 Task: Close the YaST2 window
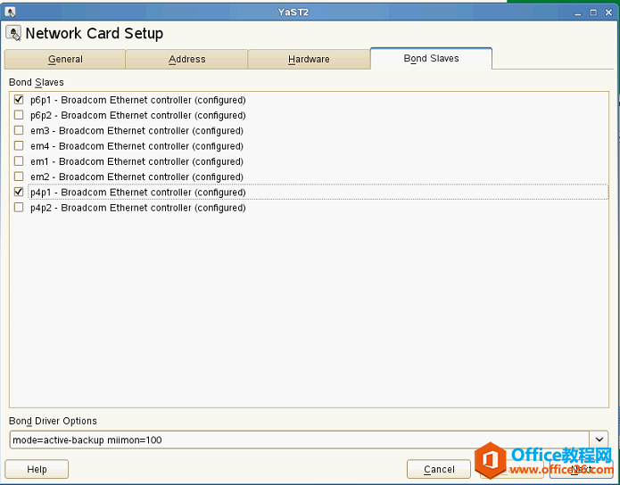tap(608, 12)
